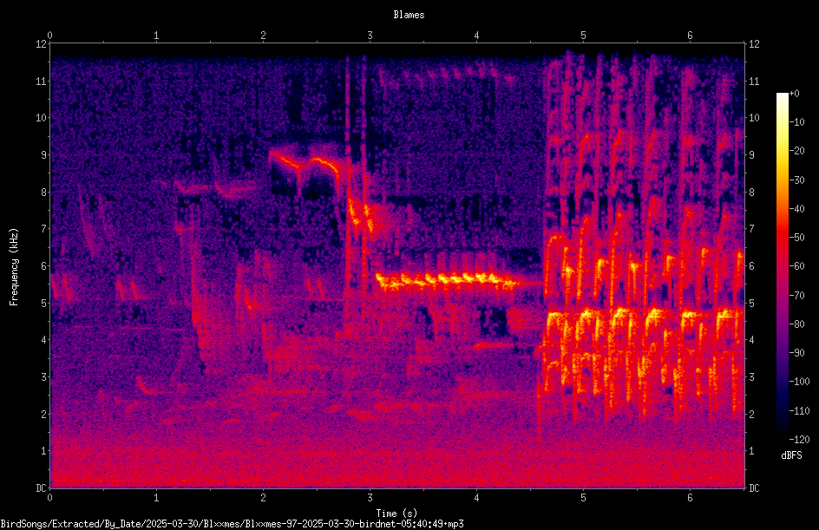Click the "0" tick label on the top time axis

coord(49,36)
